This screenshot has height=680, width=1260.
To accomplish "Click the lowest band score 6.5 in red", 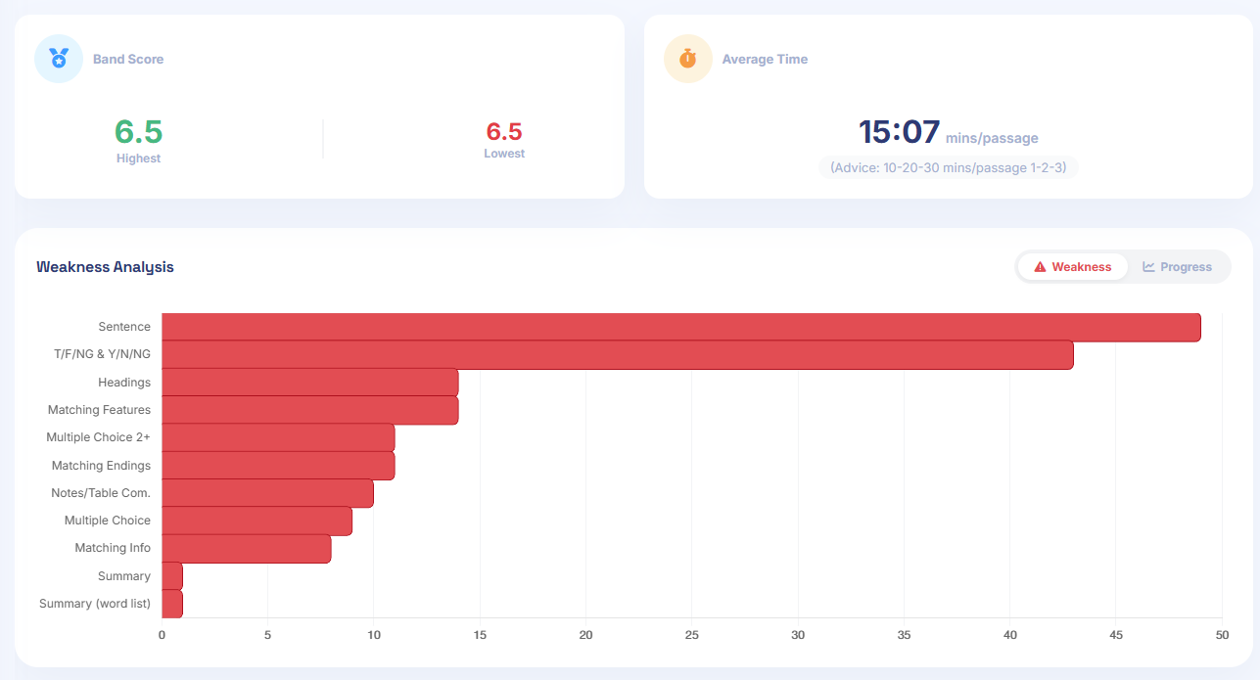I will pyautogui.click(x=504, y=132).
